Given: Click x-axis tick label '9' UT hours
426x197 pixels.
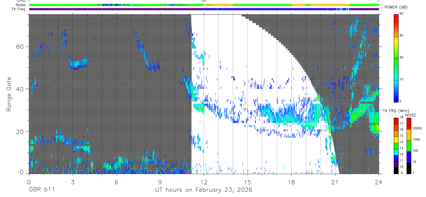Looking at the screenshot, I should (160, 181).
